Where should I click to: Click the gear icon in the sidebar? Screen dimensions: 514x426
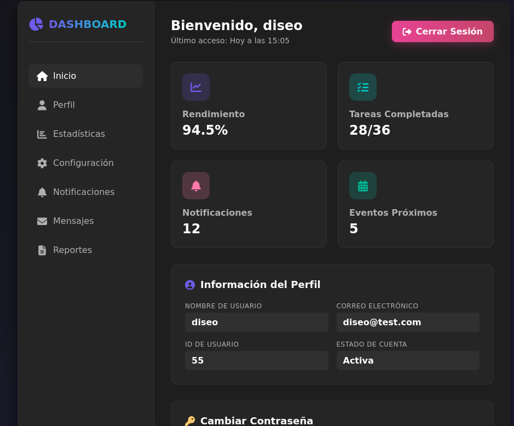pyautogui.click(x=42, y=163)
